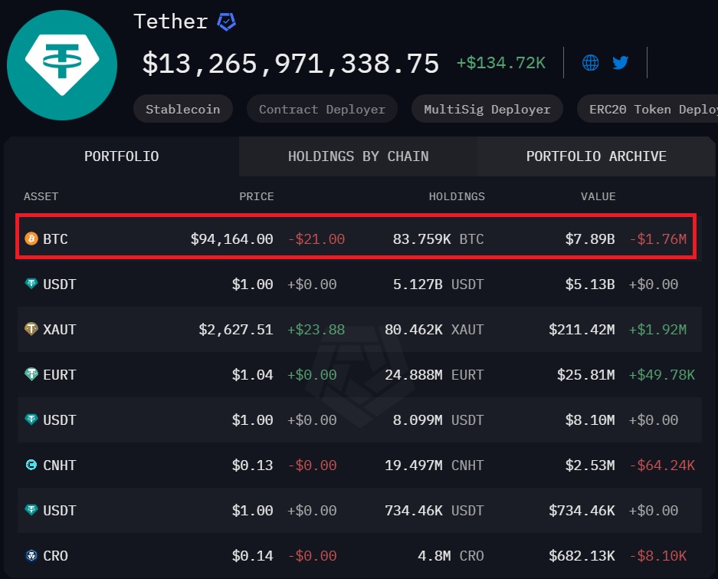Open Tether's website via globe icon
This screenshot has height=579, width=718.
pos(590,62)
